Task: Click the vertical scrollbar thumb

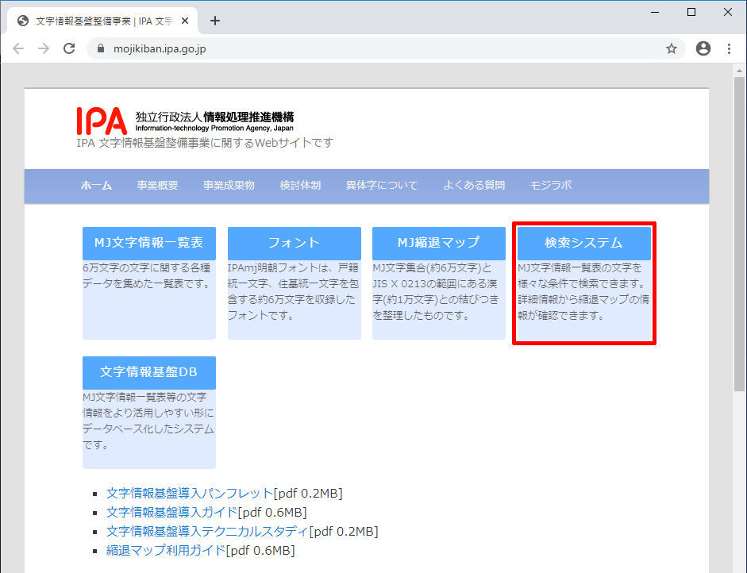Action: 739,234
